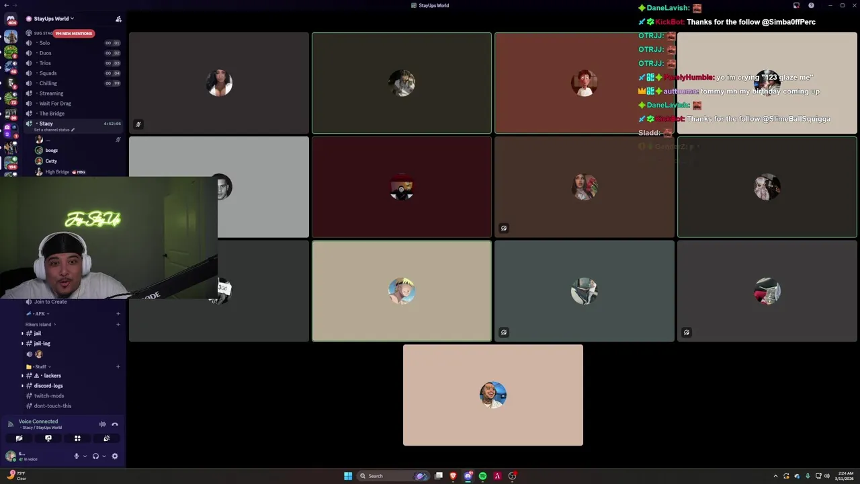Click the Discord icon on the taskbar
Image resolution: width=860 pixels, height=484 pixels.
468,476
